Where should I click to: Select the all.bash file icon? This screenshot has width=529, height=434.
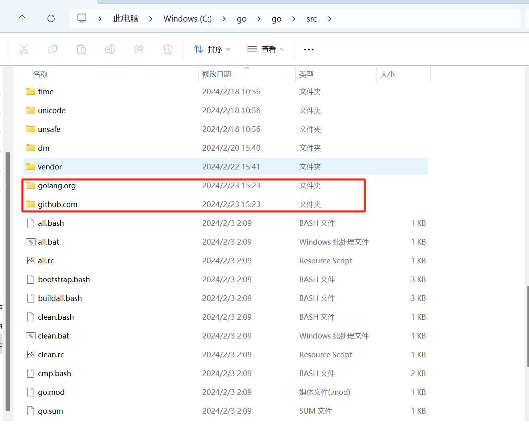(x=31, y=223)
